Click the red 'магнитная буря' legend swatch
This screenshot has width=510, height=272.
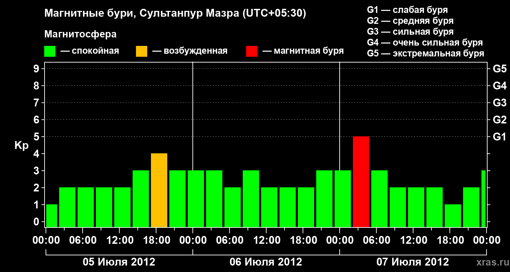[252, 51]
